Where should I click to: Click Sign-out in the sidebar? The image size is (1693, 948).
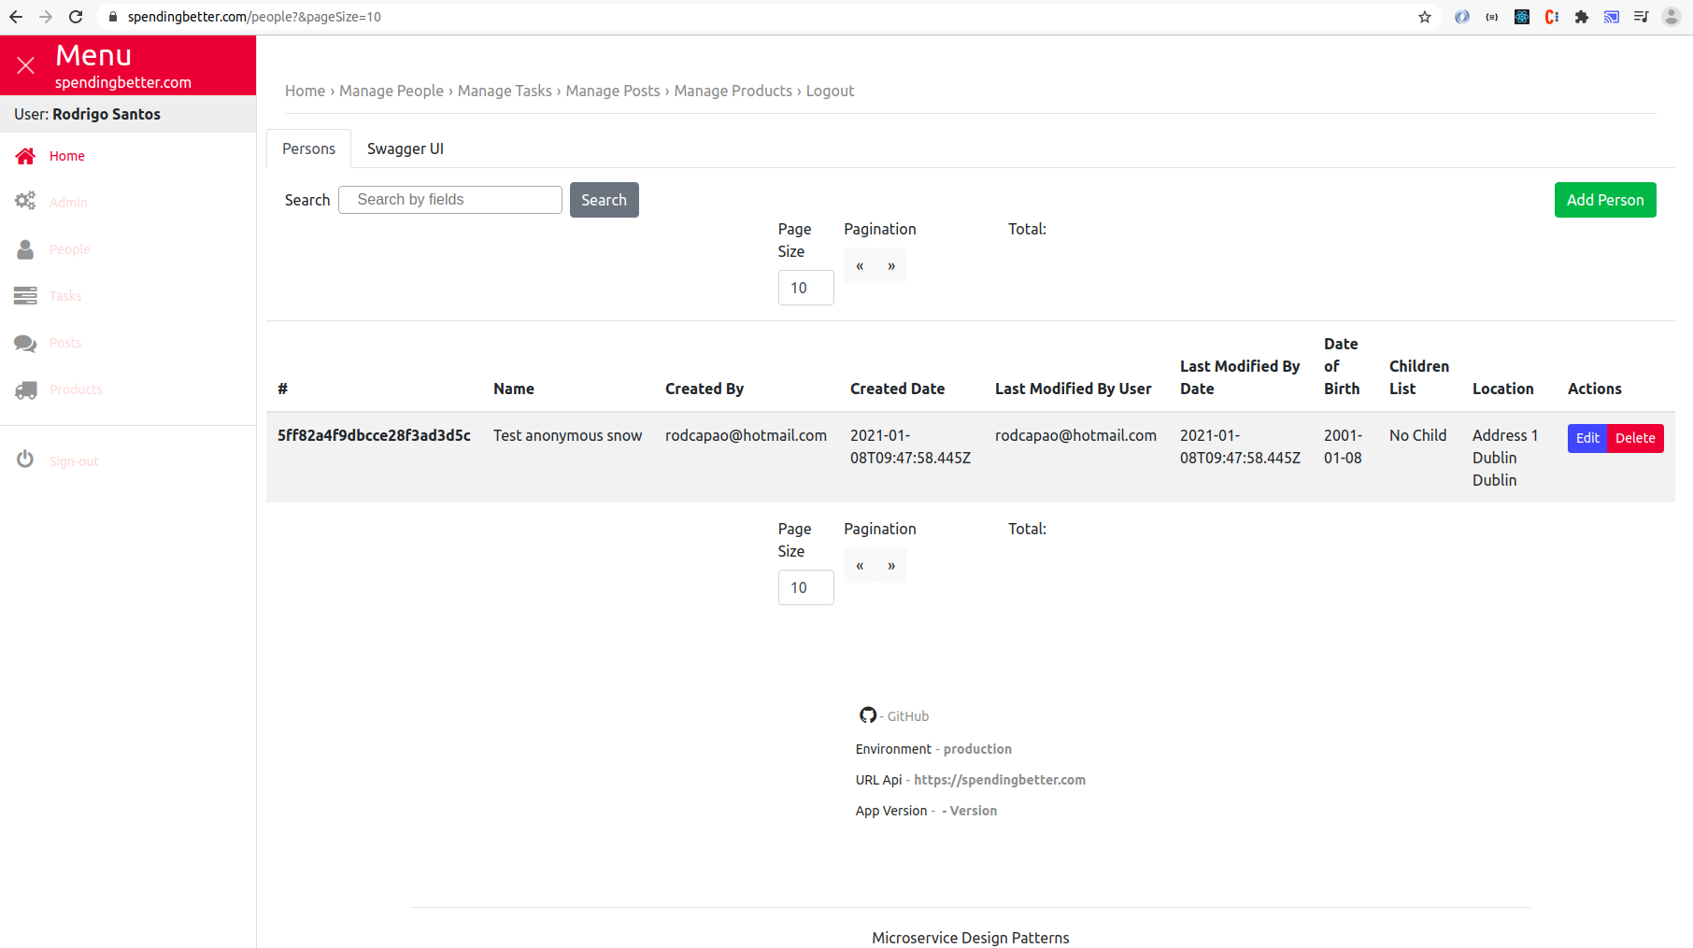pos(74,461)
